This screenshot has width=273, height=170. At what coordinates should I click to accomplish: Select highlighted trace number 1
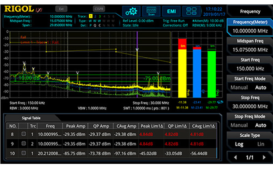[90, 16]
